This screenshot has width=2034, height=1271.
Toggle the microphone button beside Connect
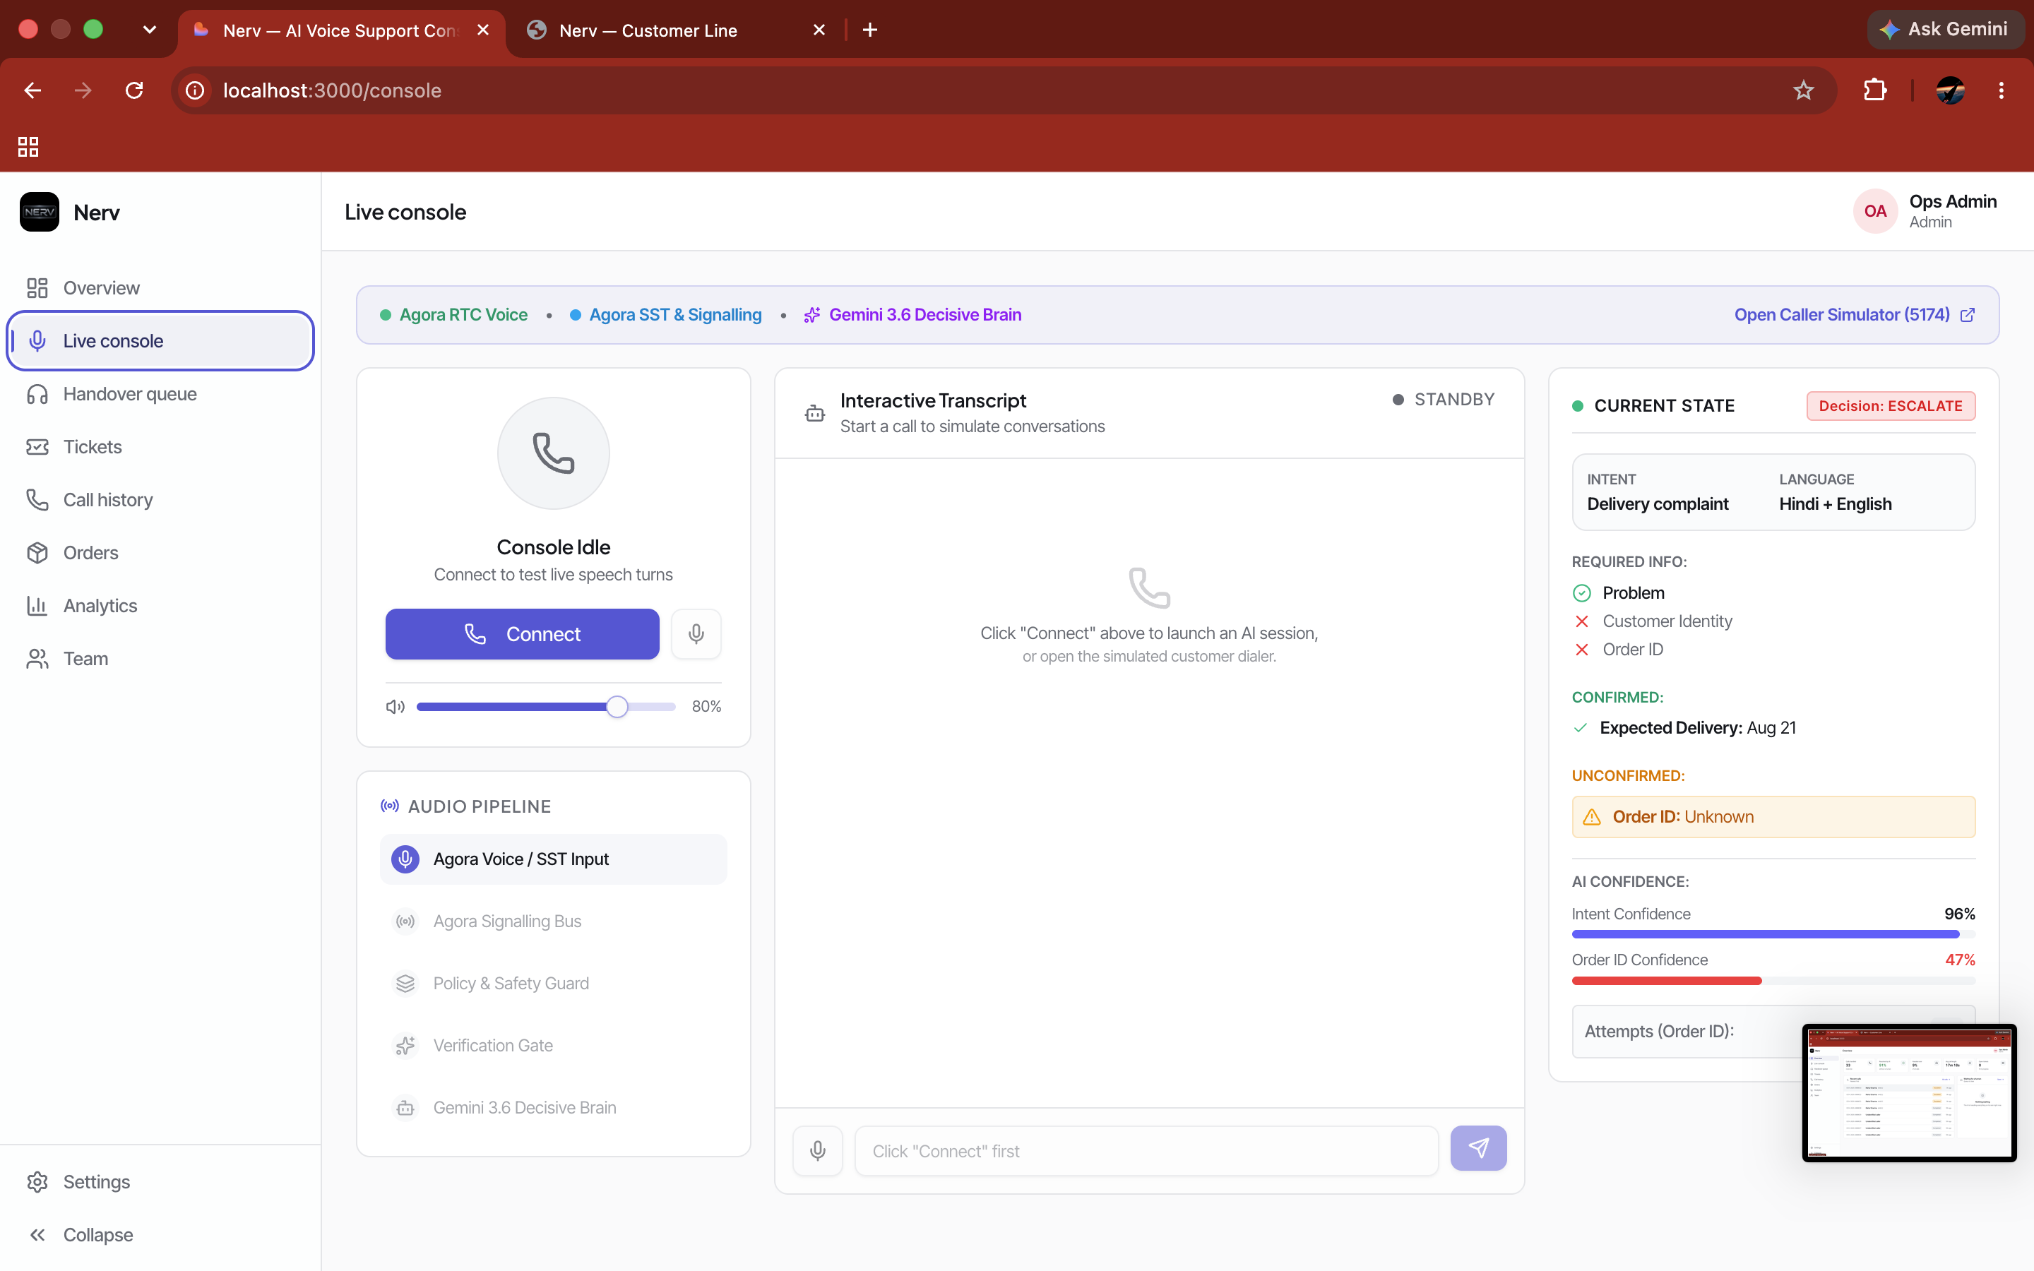(696, 634)
